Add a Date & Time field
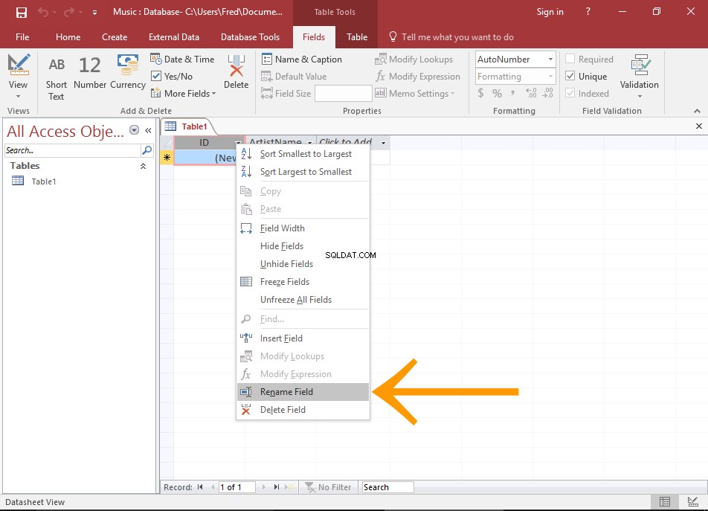This screenshot has height=511, width=708. (x=182, y=60)
